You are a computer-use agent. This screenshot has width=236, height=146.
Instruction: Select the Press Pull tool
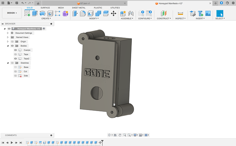point(75,13)
